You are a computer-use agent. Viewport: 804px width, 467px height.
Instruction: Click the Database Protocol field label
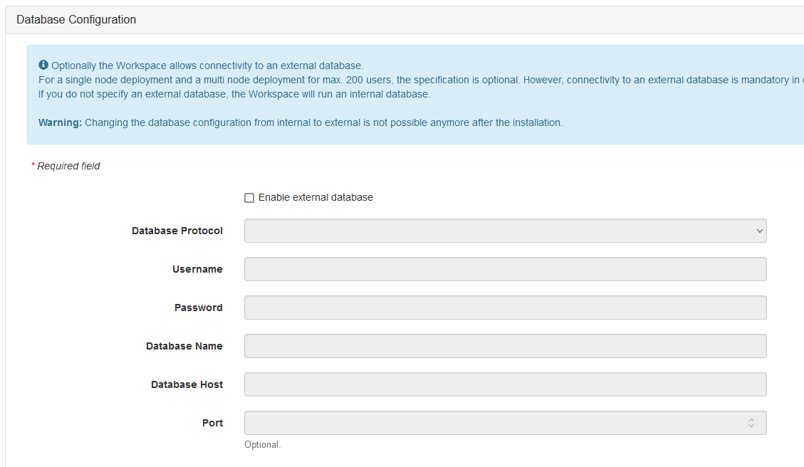click(177, 231)
